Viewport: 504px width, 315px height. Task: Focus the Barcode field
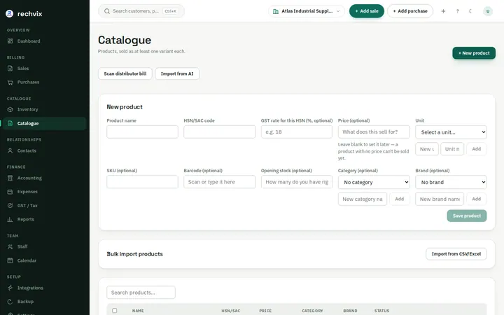pyautogui.click(x=220, y=182)
